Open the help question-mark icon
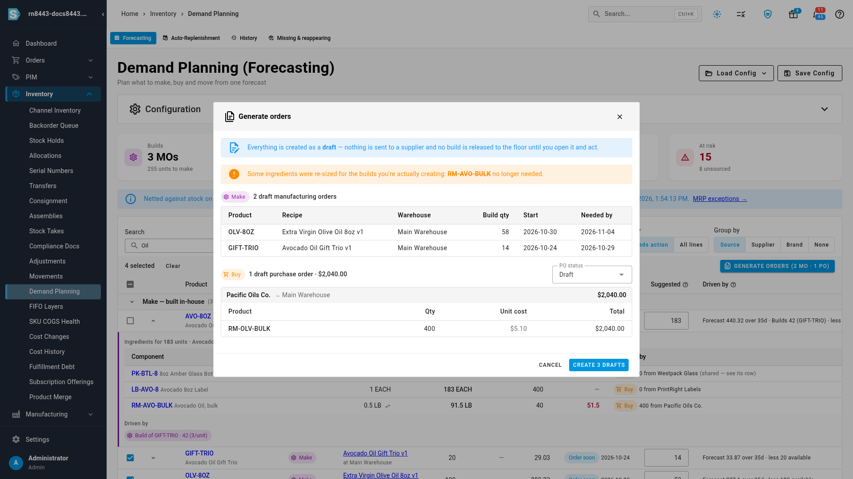This screenshot has width=853, height=479. pos(839,14)
